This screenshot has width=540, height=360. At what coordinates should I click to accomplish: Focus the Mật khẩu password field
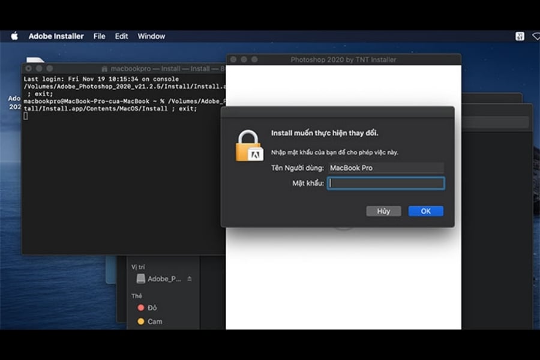click(386, 184)
